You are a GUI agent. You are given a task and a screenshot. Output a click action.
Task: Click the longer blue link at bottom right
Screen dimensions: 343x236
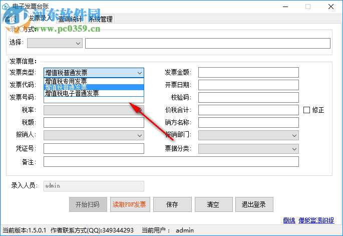(x=316, y=220)
